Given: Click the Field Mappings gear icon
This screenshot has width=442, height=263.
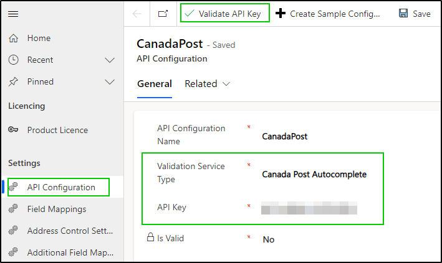Looking at the screenshot, I should 13,209.
